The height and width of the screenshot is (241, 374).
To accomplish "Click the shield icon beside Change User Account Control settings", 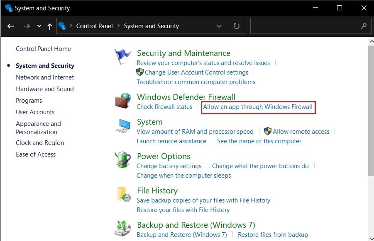I will click(x=140, y=72).
